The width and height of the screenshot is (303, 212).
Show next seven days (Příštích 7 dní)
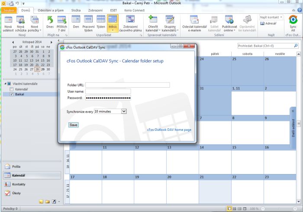pos(61,24)
